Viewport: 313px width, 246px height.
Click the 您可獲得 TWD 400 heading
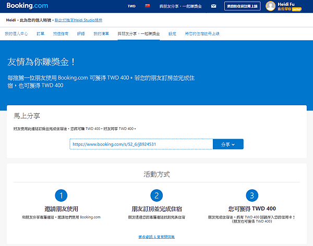252,208
